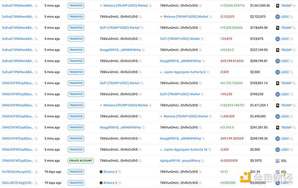298x188 pixels.
Task: Click USDC token icon in $749,250 row
Action: 278,94
